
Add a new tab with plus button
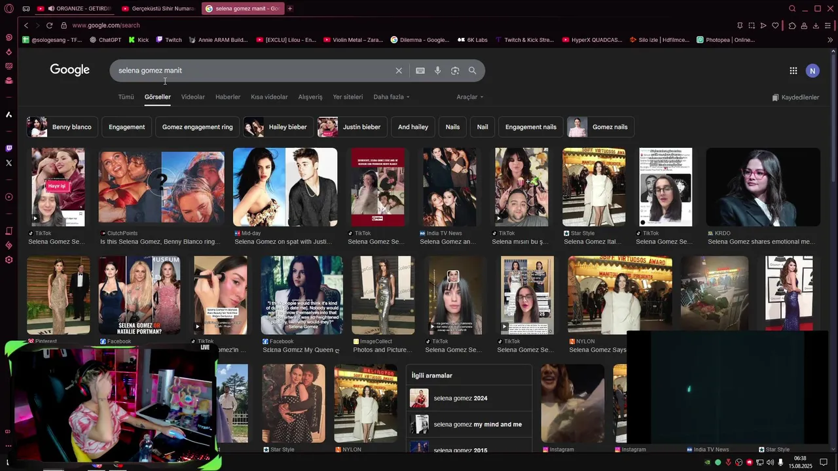coord(290,9)
